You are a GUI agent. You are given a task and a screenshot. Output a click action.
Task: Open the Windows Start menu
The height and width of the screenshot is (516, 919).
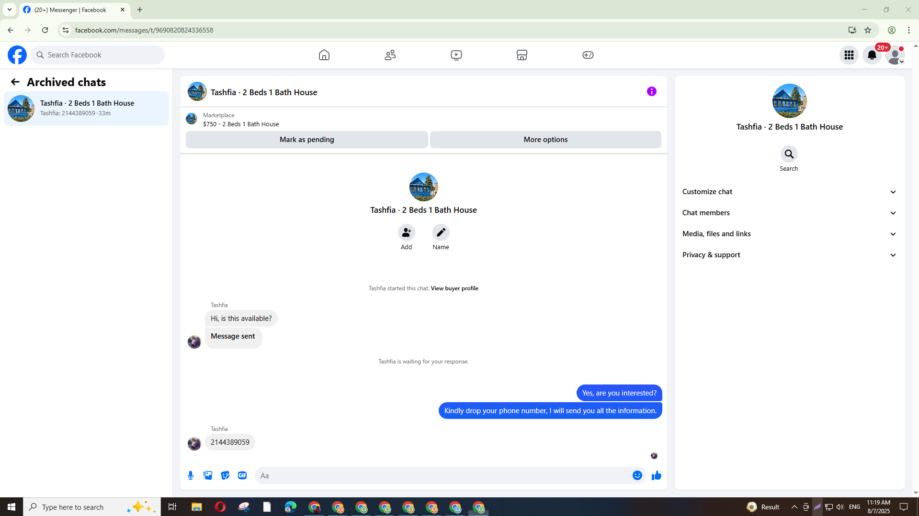tap(11, 507)
